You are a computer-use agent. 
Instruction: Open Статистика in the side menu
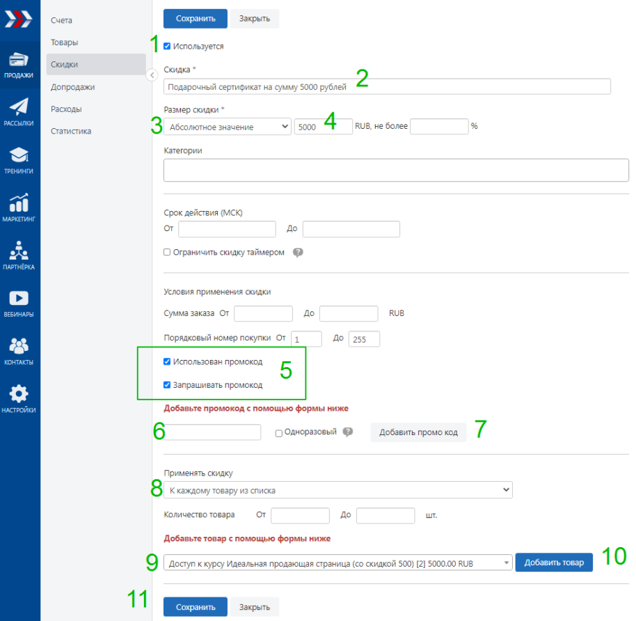tap(71, 131)
